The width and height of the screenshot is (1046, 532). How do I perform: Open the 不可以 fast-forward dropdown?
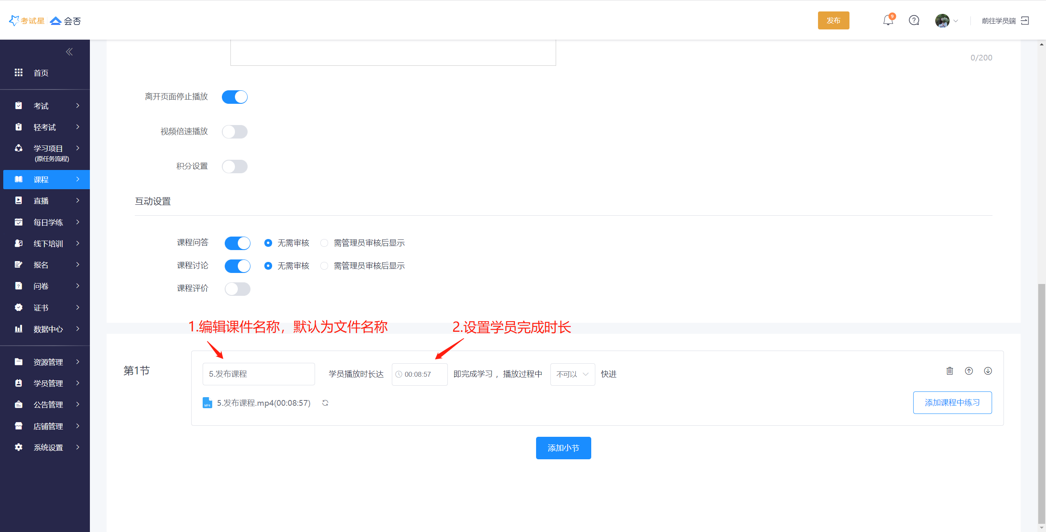click(572, 374)
